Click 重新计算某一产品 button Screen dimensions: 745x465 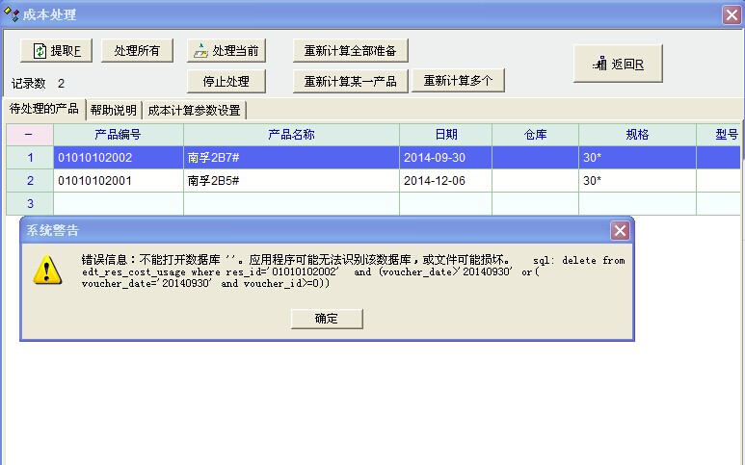(x=350, y=81)
